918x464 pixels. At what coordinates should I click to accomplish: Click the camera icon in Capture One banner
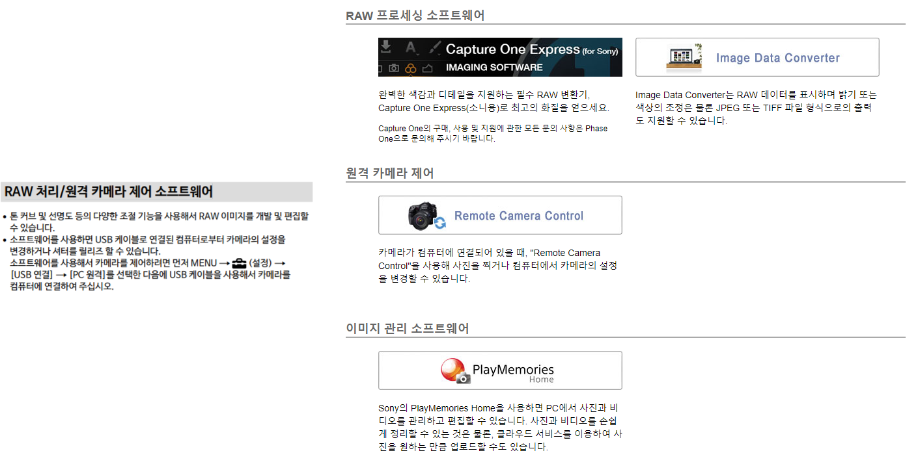click(x=394, y=68)
